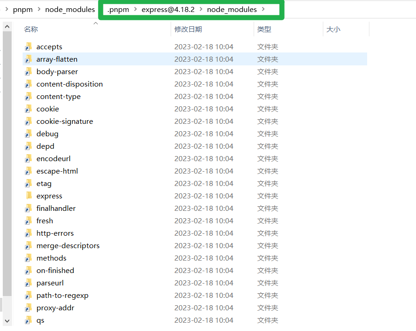Sort files by 类型 column header
416x331 pixels.
(x=264, y=29)
